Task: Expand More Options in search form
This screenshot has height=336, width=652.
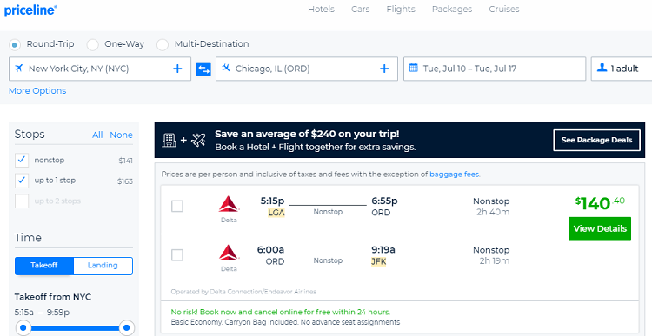Action: tap(37, 90)
